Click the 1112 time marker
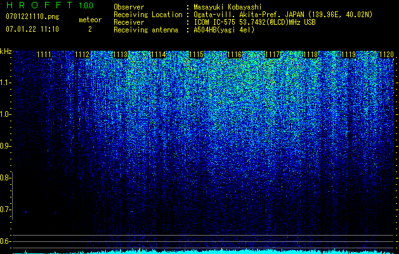 [x=82, y=55]
